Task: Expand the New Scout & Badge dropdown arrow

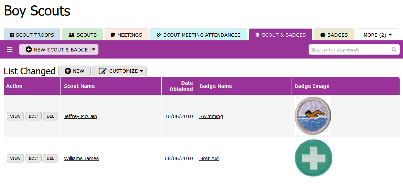Action: pyautogui.click(x=94, y=50)
